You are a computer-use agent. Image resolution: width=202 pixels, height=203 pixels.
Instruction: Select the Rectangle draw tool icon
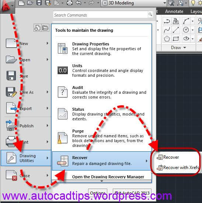tap(176, 39)
